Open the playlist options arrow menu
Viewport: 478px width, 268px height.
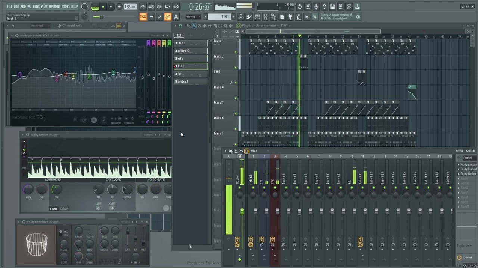[176, 26]
